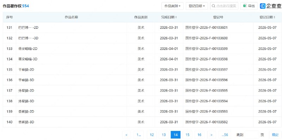
Task: Sort by 完成日期 column arrows
Action: coord(176,17)
